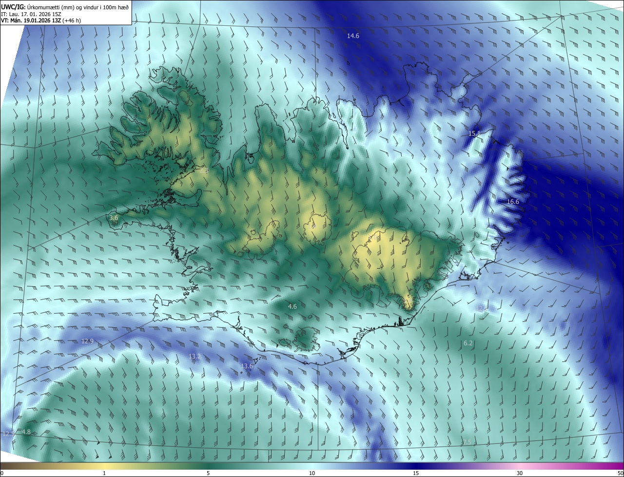Viewport: 624px width, 477px height.
Task: Click the 50 tick on the color scale
Action: (620, 473)
